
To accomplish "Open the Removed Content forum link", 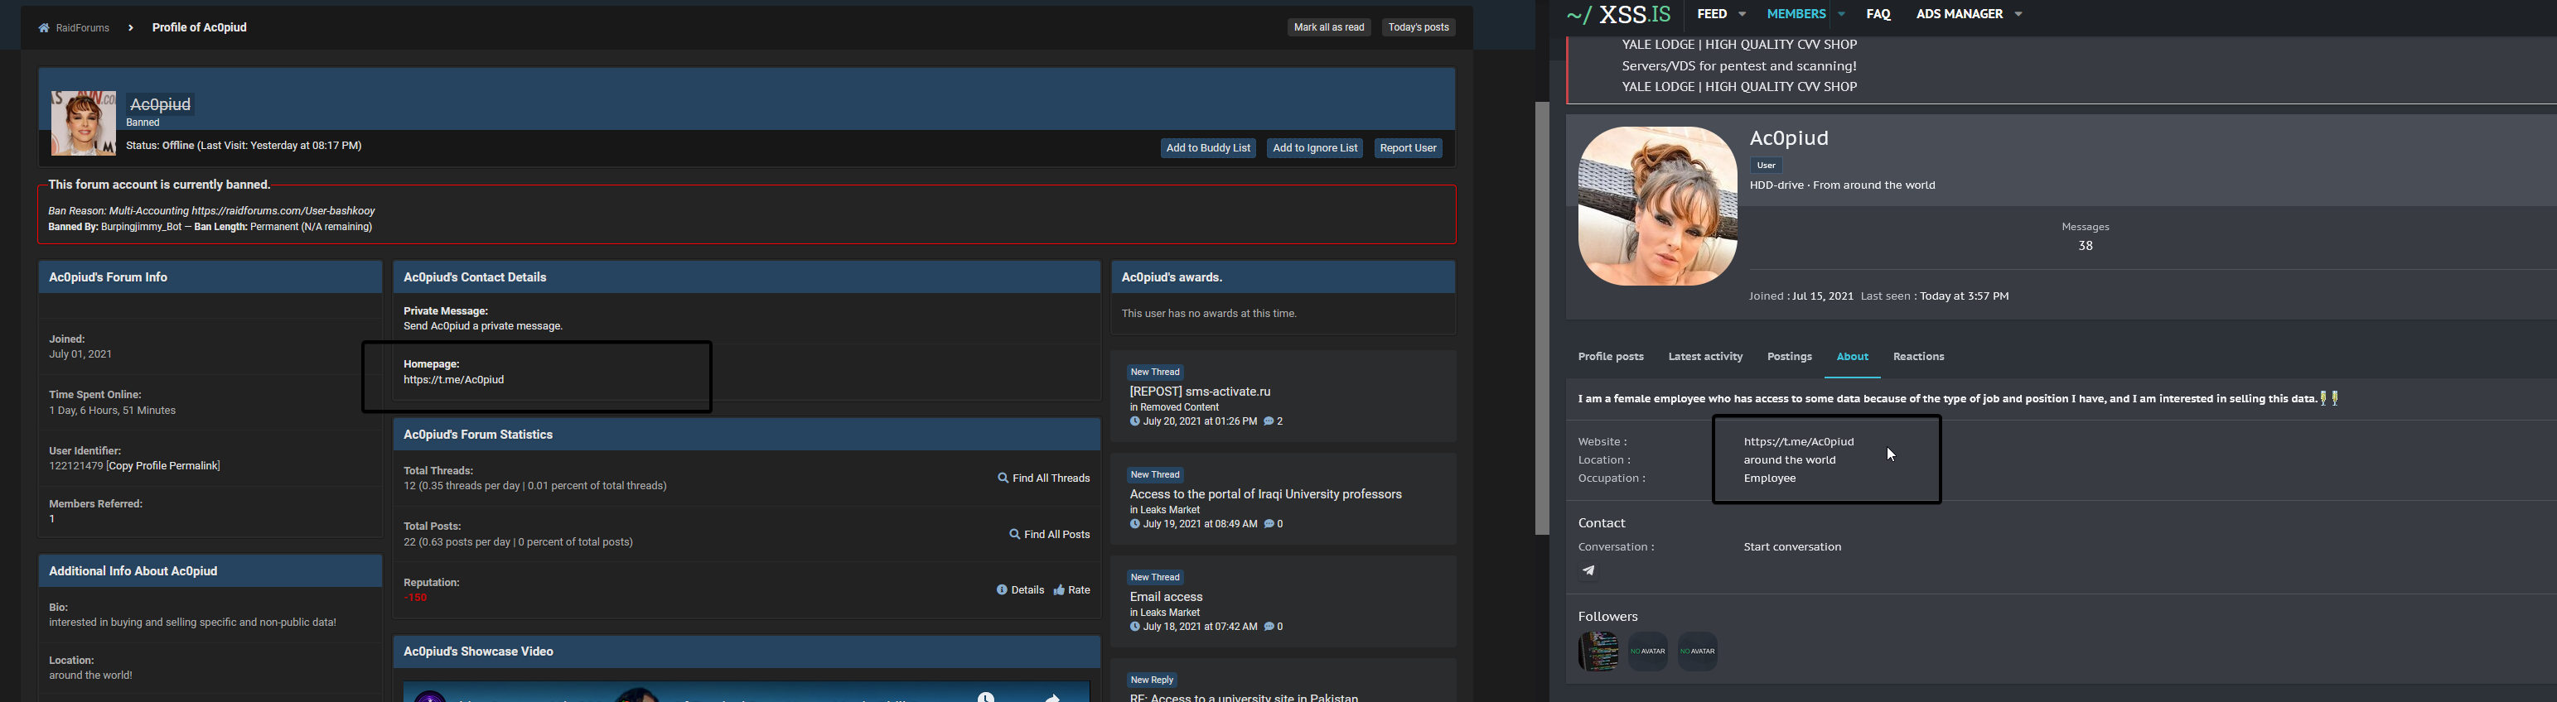I will (x=1179, y=407).
